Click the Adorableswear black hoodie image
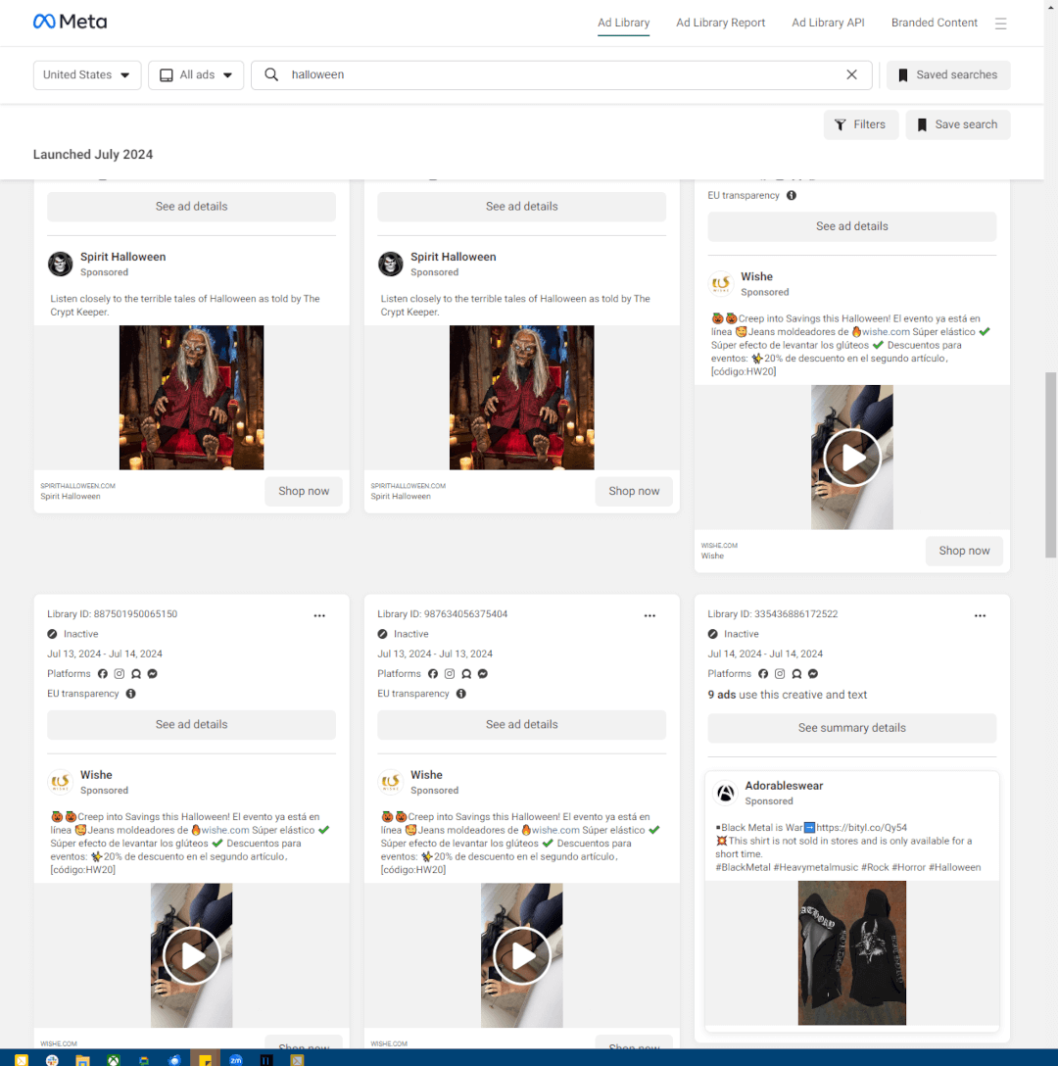 852,953
